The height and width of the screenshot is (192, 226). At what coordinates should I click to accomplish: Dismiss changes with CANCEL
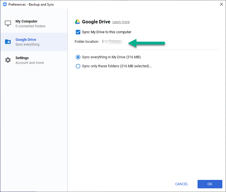[181, 184]
